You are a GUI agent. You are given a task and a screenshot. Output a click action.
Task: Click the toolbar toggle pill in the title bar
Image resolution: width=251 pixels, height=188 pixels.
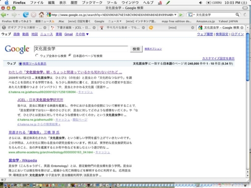pos(245,8)
